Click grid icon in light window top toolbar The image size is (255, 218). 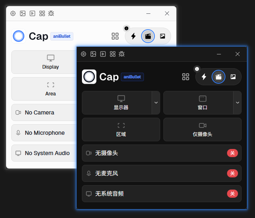[42, 13]
